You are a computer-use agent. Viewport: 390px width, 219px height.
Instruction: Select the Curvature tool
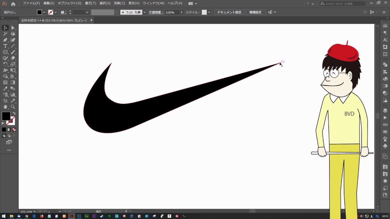(13, 40)
